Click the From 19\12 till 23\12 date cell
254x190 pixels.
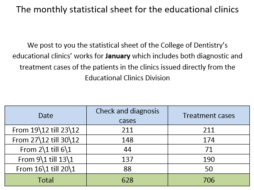click(x=46, y=130)
